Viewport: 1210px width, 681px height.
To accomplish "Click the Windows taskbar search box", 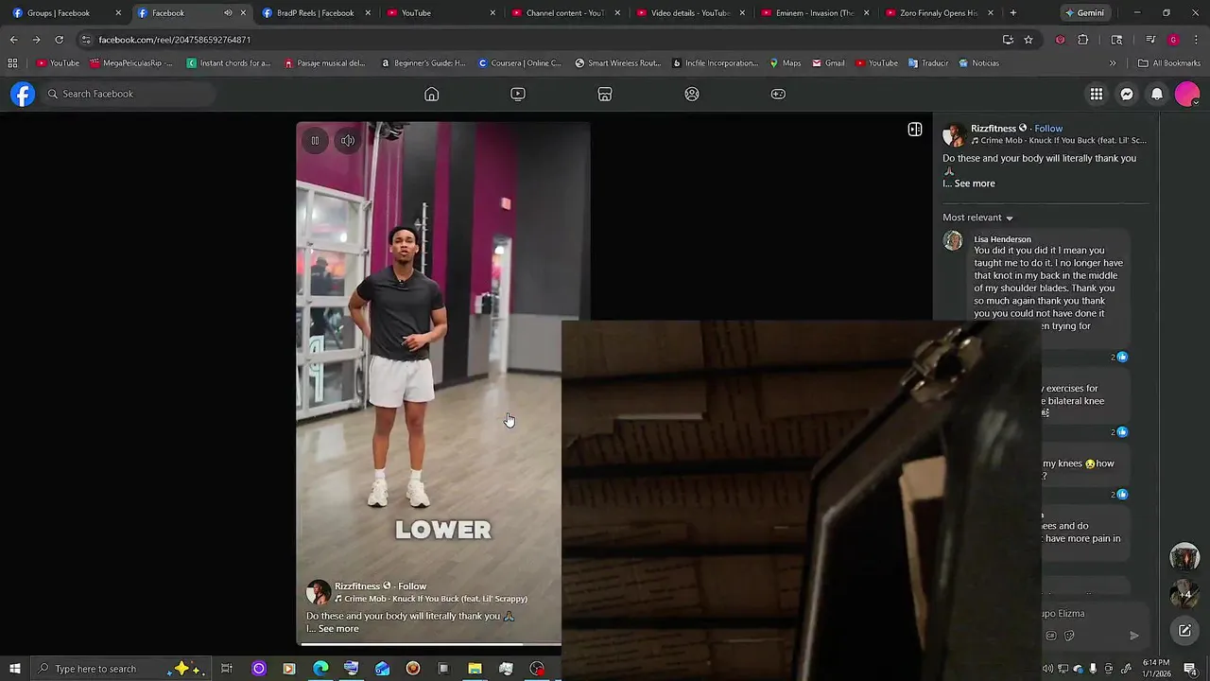I will [120, 669].
